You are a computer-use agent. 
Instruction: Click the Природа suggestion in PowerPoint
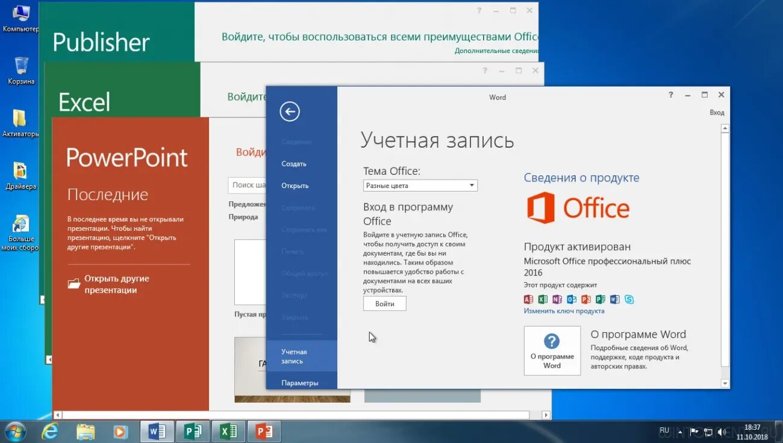click(x=243, y=217)
